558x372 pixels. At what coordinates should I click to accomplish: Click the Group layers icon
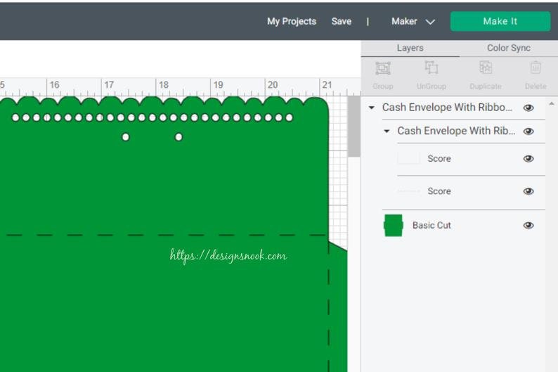(x=383, y=68)
